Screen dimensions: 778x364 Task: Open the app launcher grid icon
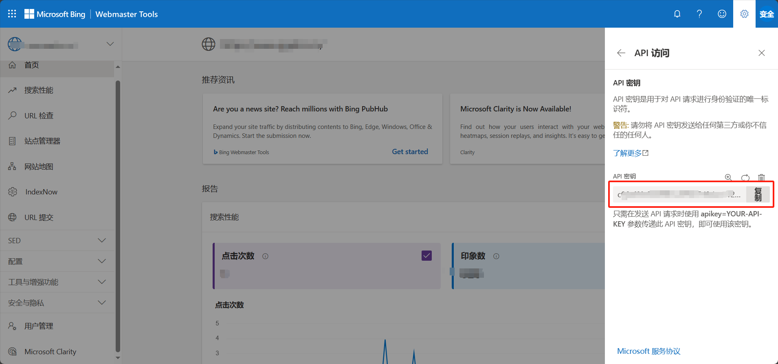point(12,14)
